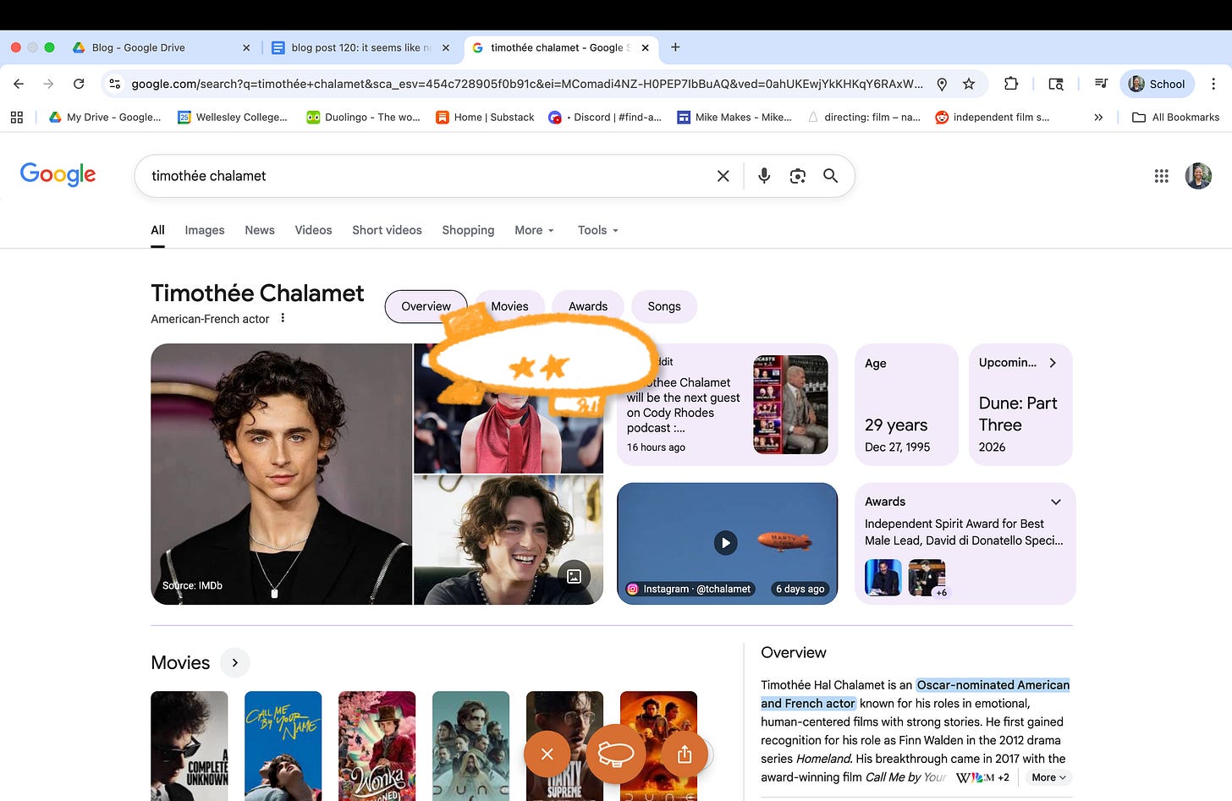The image size is (1232, 801).
Task: Open Mike Makes bookmark
Action: (x=734, y=118)
